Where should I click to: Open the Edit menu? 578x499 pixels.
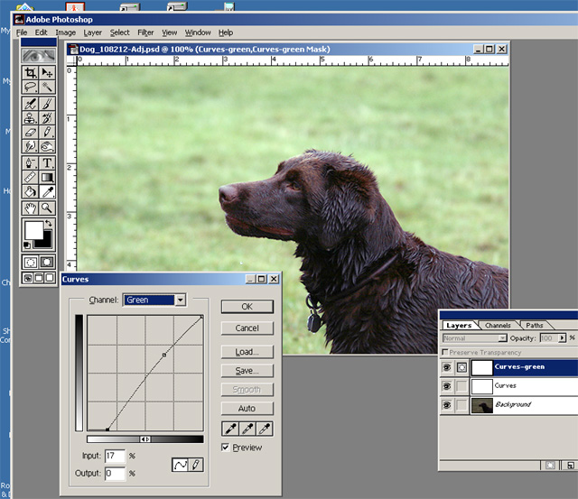coord(41,32)
